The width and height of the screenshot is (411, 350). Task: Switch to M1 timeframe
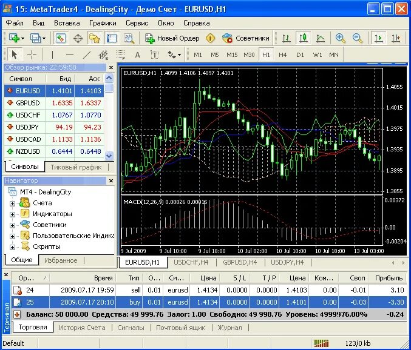point(198,54)
